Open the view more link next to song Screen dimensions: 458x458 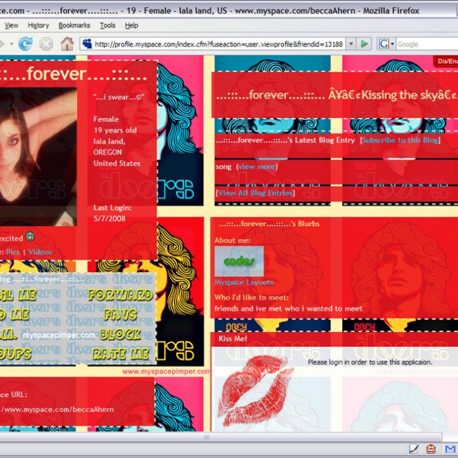click(257, 167)
